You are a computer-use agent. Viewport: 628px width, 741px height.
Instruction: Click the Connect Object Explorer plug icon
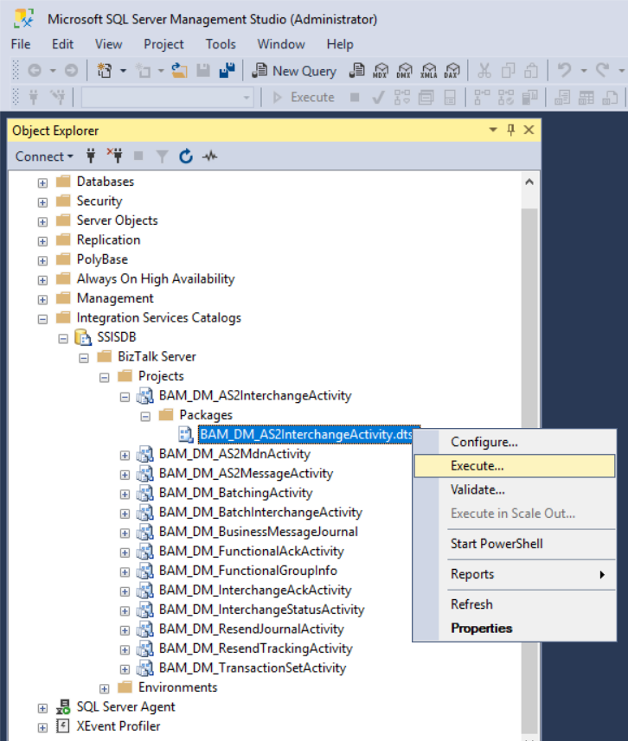[91, 156]
